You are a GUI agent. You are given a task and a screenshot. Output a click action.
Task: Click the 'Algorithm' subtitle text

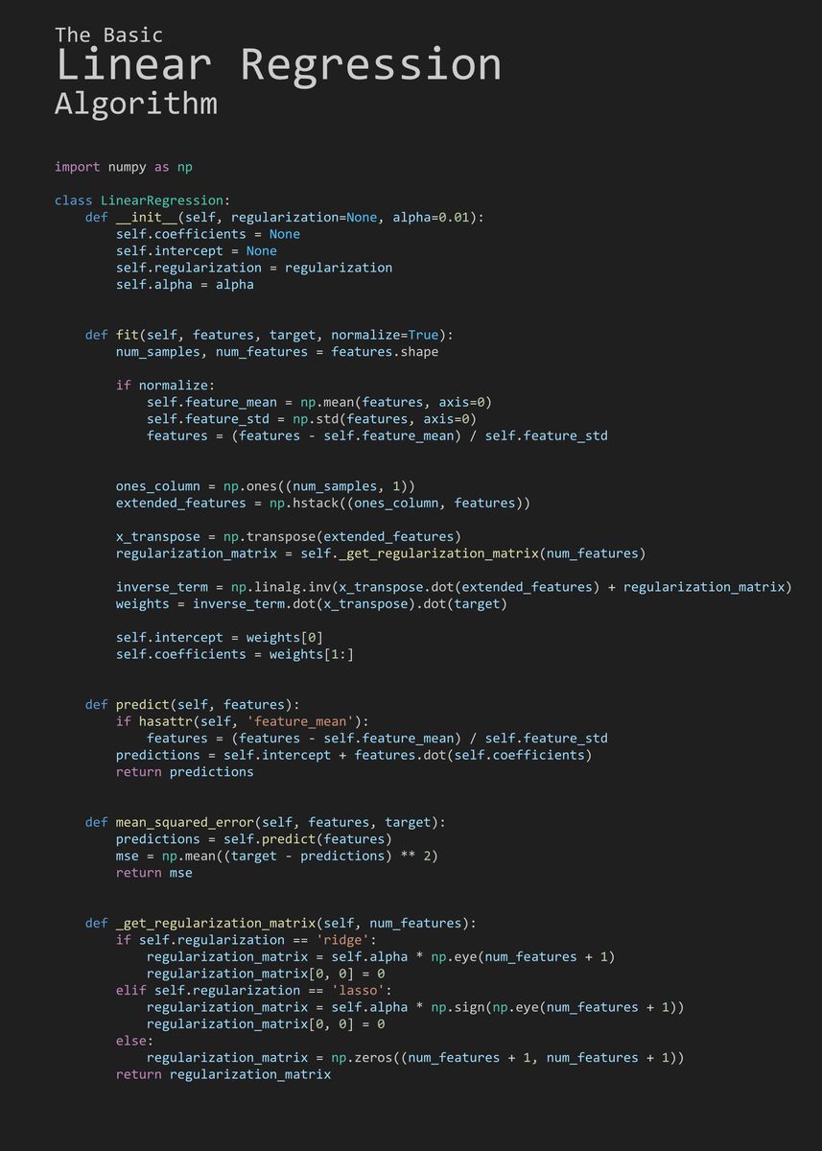click(x=135, y=104)
